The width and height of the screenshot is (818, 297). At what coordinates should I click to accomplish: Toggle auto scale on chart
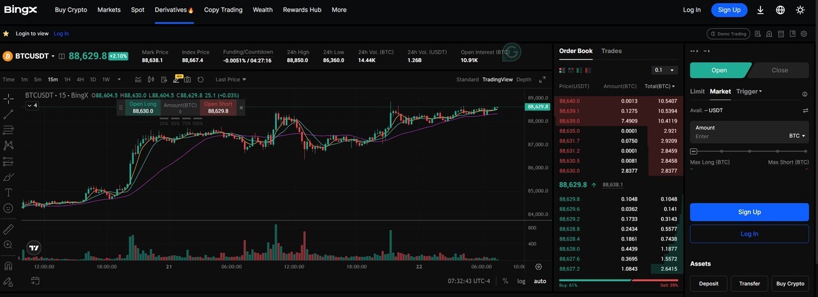[540, 281]
